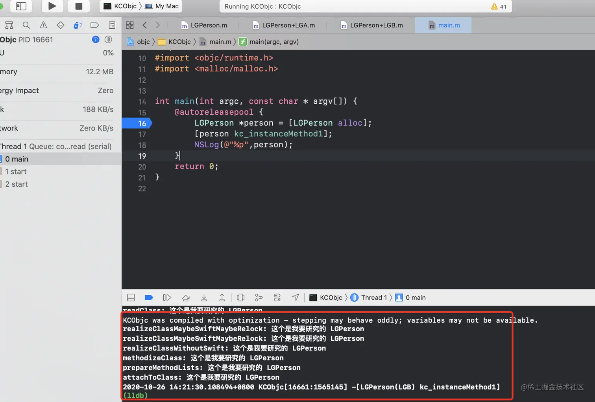Click the attachToClass console log line
The image size is (595, 402).
[201, 377]
